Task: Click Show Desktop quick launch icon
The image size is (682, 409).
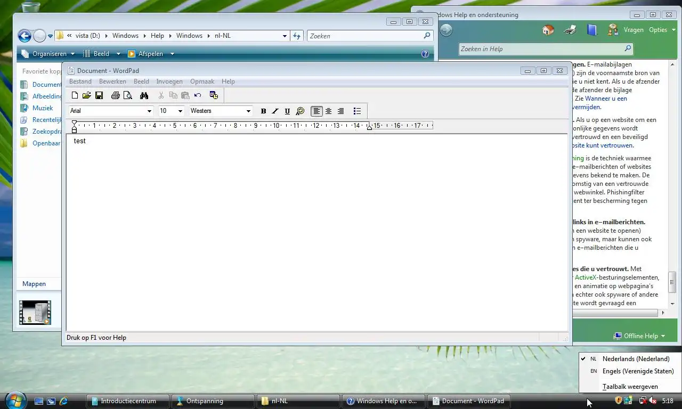Action: pos(39,401)
